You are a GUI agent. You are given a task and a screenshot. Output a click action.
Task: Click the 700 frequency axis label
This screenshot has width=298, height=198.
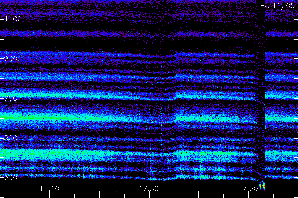pyautogui.click(x=11, y=98)
